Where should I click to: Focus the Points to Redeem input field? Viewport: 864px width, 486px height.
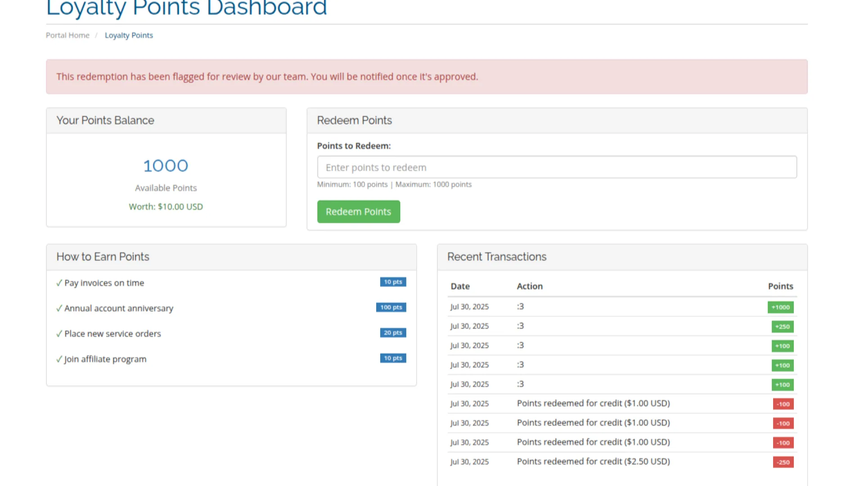pyautogui.click(x=557, y=167)
